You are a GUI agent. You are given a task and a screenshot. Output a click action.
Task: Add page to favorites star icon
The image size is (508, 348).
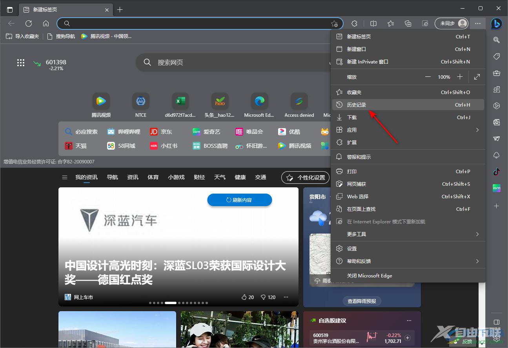[334, 24]
